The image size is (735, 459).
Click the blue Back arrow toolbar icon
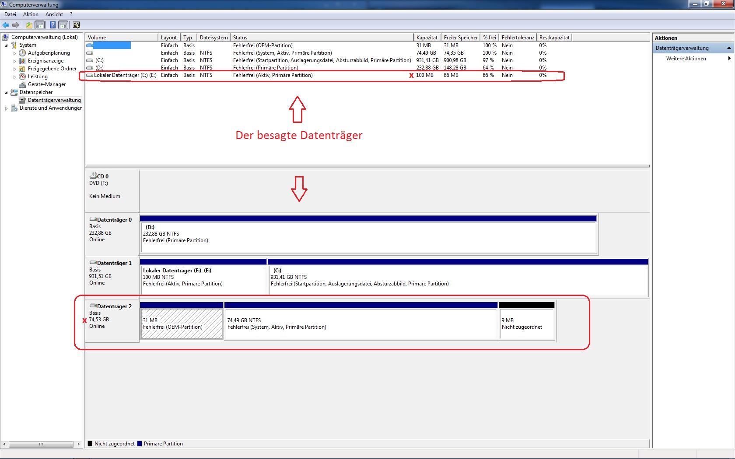[x=6, y=25]
